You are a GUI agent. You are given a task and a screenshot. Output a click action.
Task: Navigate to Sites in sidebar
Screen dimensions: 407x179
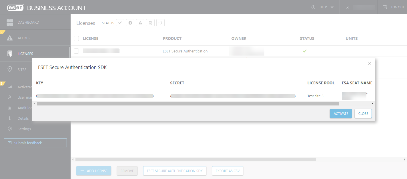pyautogui.click(x=10, y=69)
